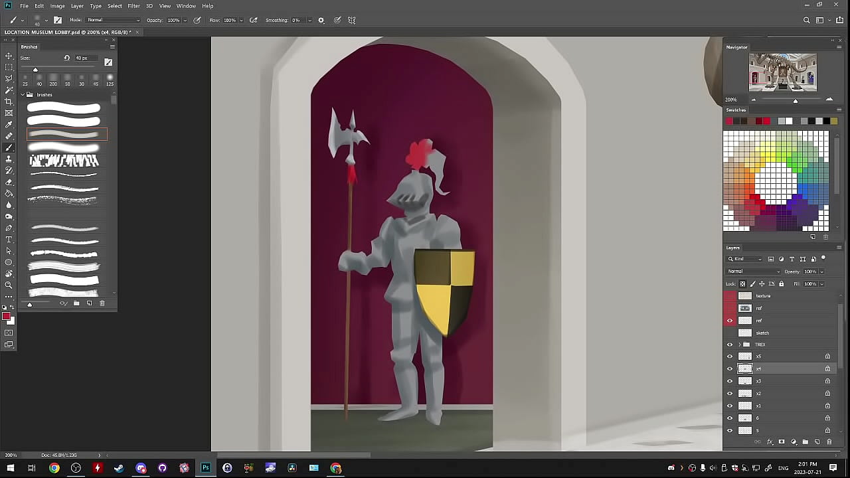The height and width of the screenshot is (478, 850).
Task: Select the Brush tool in toolbar
Action: (x=9, y=147)
